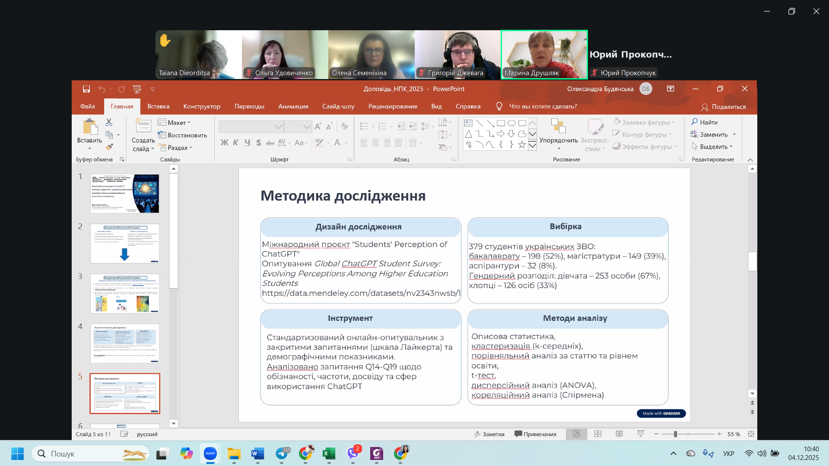Expand the Макет layout dropdown
The height and width of the screenshot is (466, 829).
(x=175, y=123)
